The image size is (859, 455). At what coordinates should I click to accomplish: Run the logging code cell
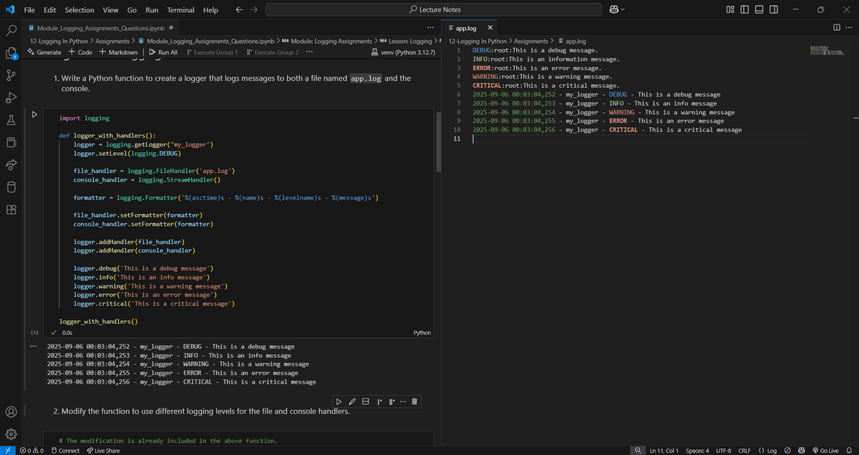coord(33,115)
